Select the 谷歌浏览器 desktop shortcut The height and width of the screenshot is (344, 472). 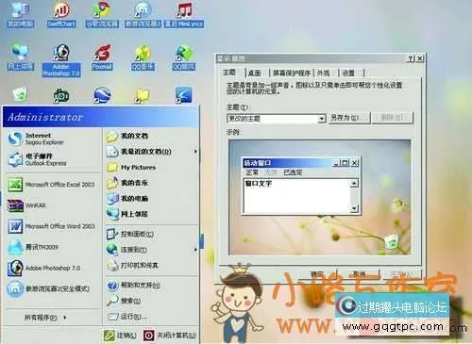point(102,14)
